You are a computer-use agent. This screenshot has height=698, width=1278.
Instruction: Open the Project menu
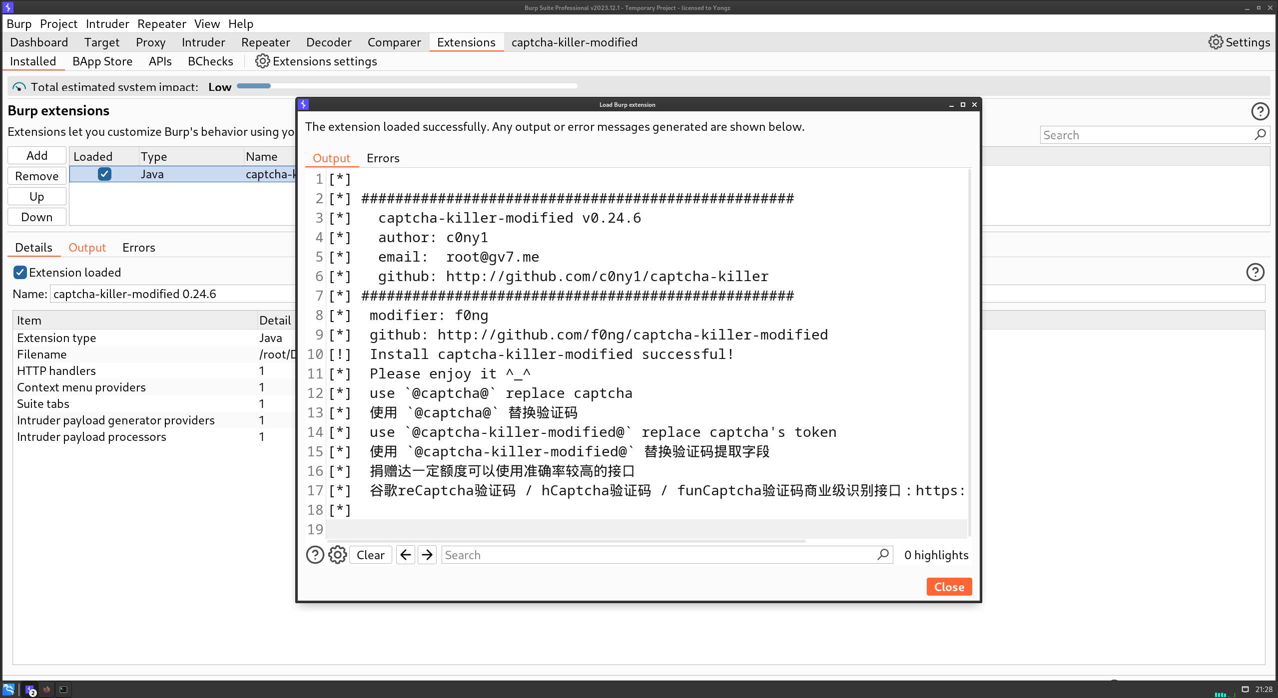tap(58, 24)
